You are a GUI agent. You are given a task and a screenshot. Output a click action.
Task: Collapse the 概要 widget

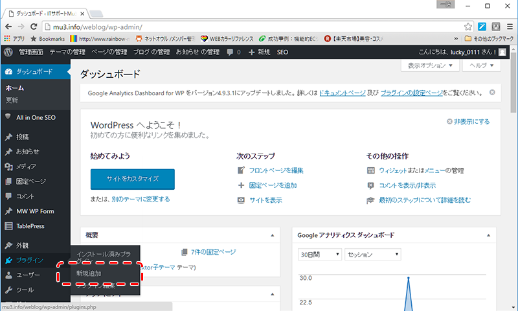[272, 235]
